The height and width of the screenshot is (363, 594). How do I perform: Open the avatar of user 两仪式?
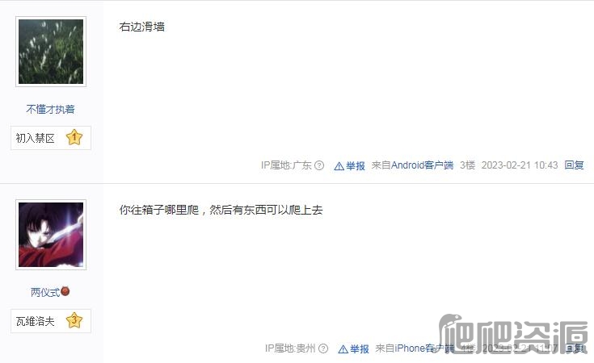(51, 235)
